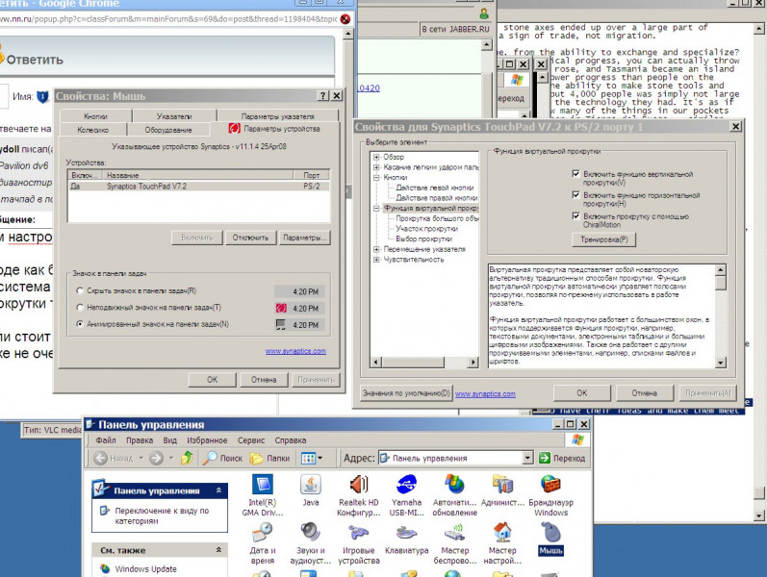Click tree horizontal scrollbar right arrow
767x577 pixels.
(473, 363)
